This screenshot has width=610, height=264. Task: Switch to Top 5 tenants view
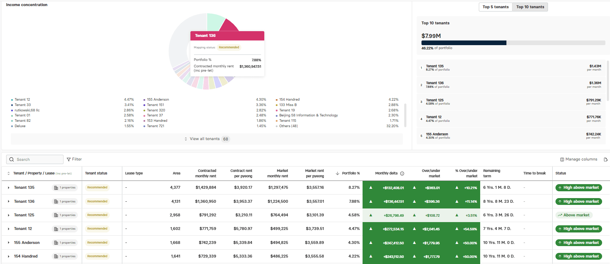(x=495, y=7)
